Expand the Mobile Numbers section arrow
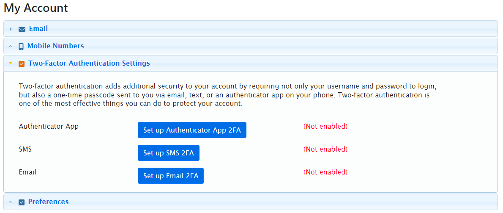Screen dimensions: 503x213 pyautogui.click(x=11, y=47)
